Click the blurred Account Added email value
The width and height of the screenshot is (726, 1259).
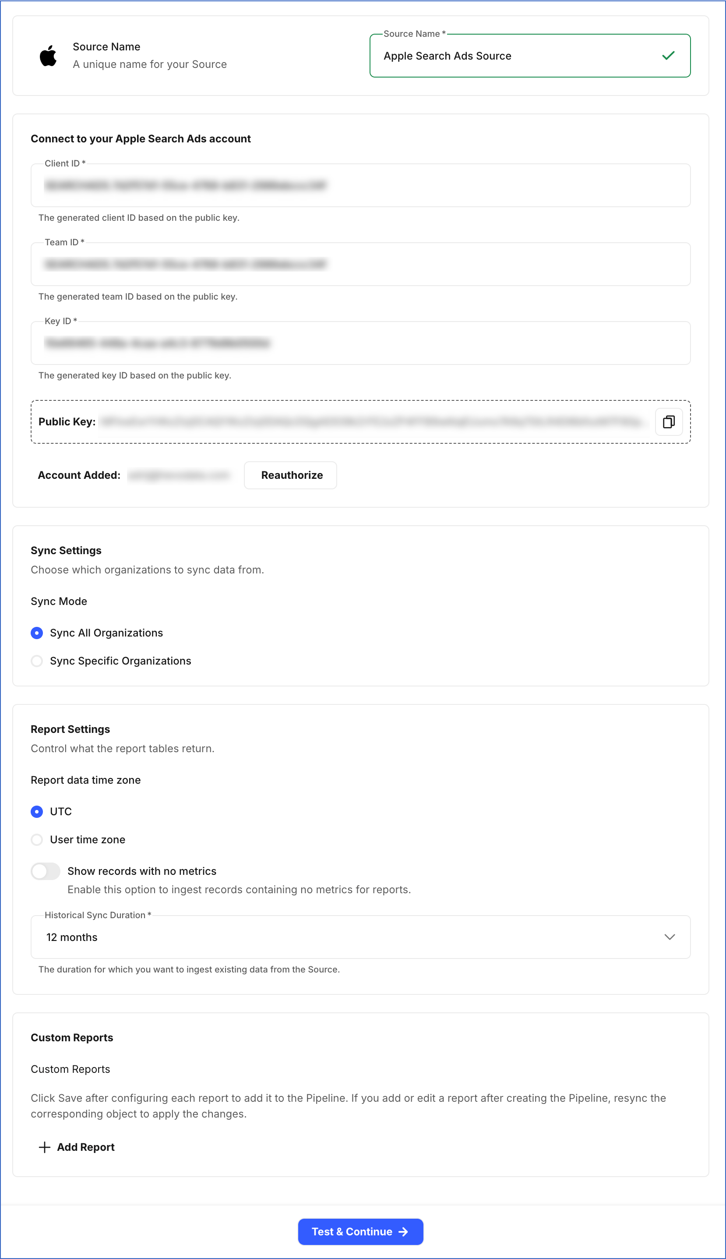click(x=179, y=475)
